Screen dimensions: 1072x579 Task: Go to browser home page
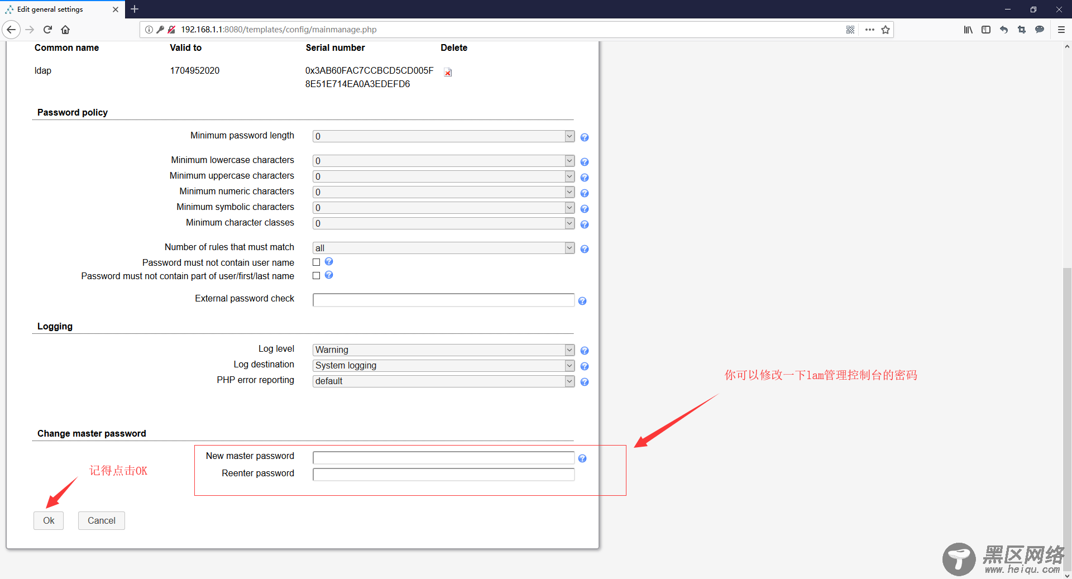click(x=65, y=30)
